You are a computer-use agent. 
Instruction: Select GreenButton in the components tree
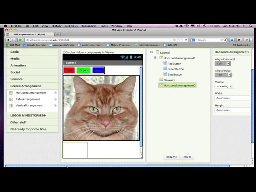[176, 69]
